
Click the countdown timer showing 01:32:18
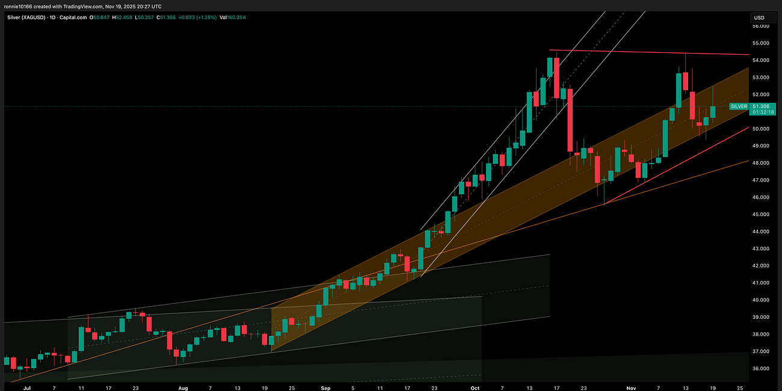coord(764,112)
